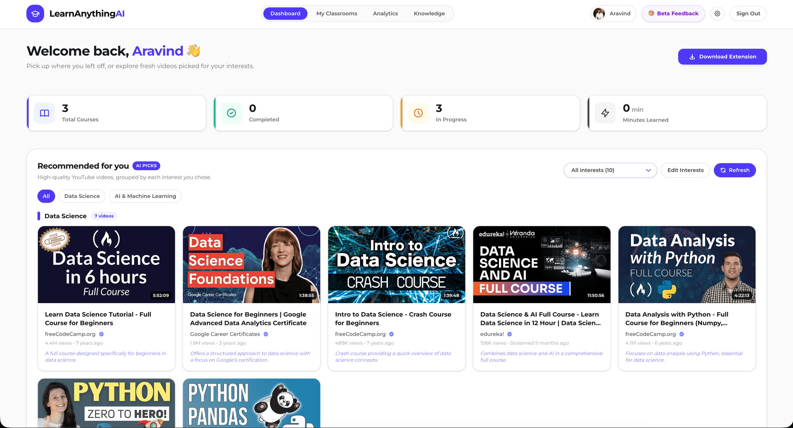Select the All interest filter chip
The image size is (793, 428).
tap(46, 196)
